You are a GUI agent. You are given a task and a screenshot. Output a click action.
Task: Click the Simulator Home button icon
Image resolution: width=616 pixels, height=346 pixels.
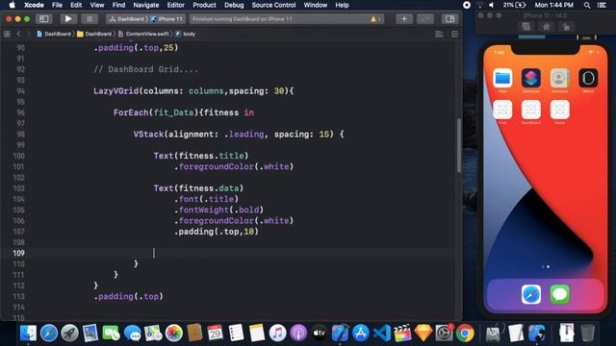pos(546,27)
